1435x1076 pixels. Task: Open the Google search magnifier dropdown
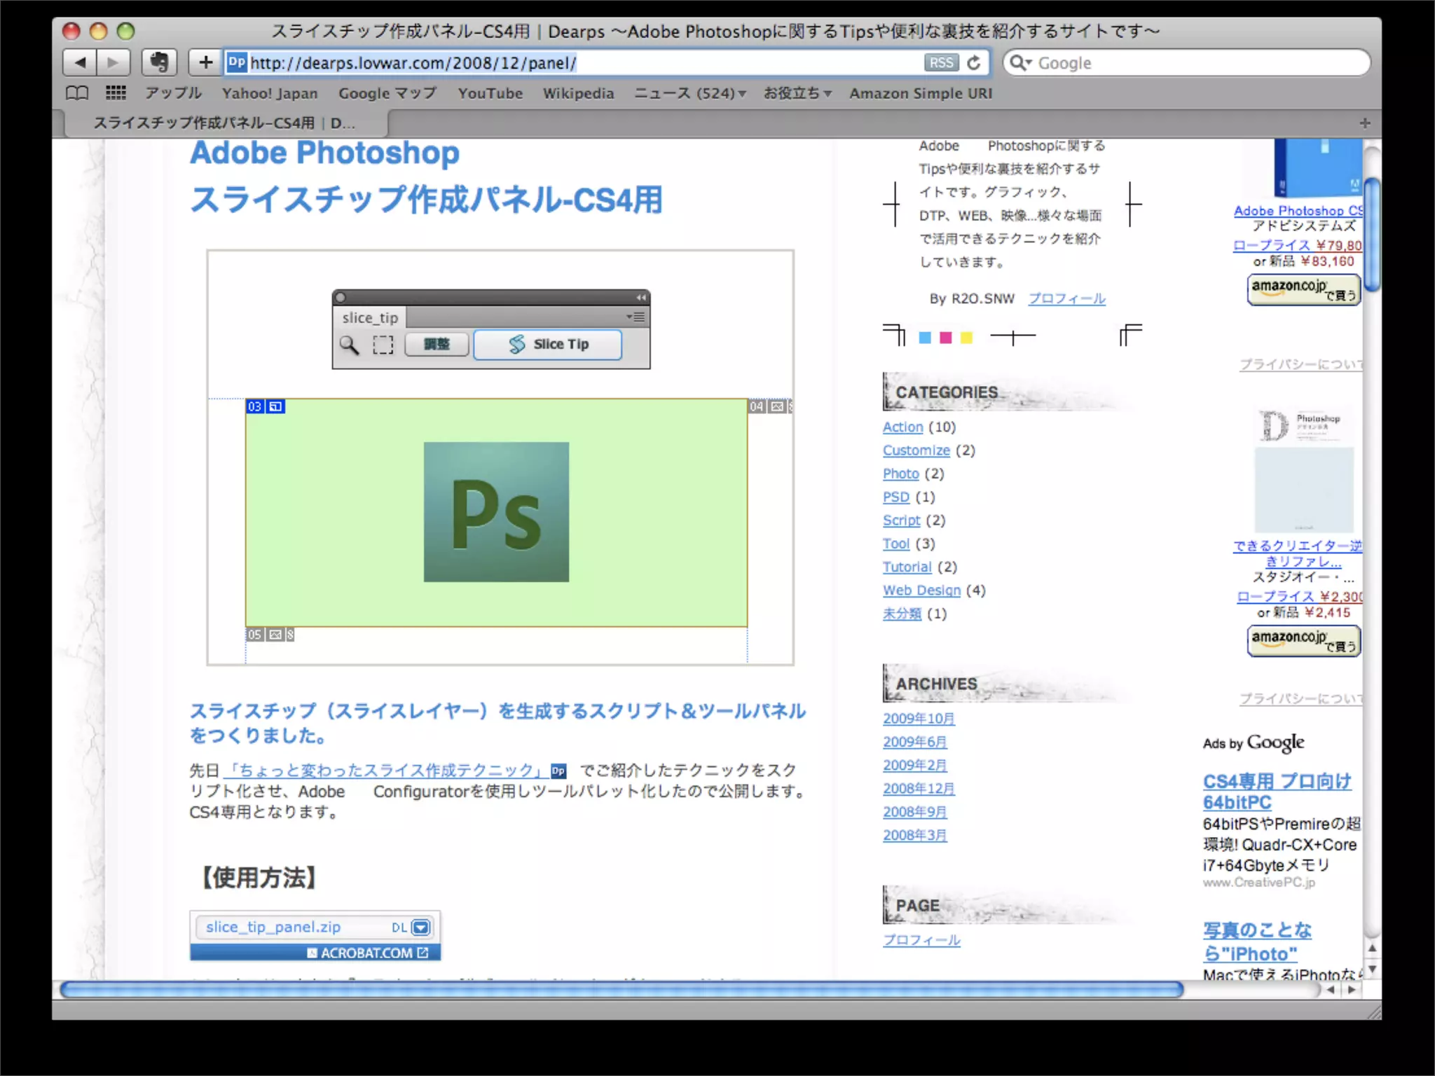point(1020,63)
